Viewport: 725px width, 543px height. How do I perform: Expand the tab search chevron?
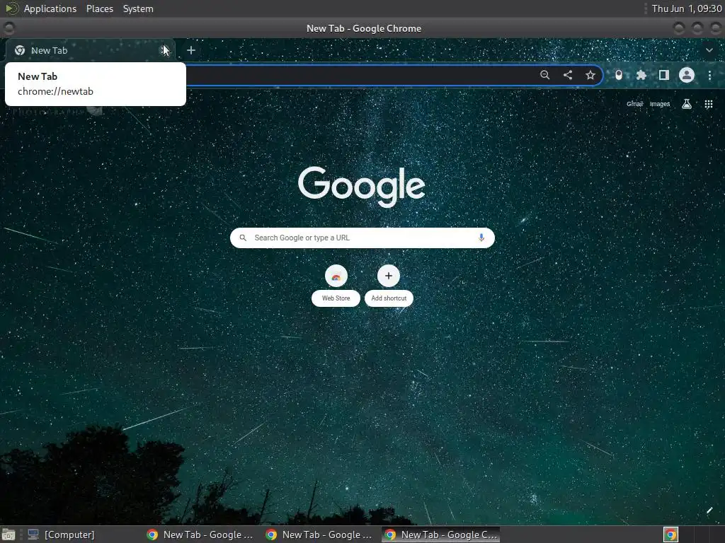tap(709, 50)
